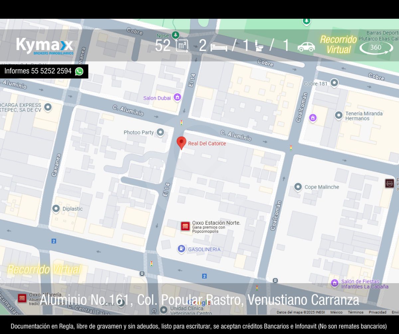
Task: Click the Cope Malinche place label
Action: coord(322,187)
